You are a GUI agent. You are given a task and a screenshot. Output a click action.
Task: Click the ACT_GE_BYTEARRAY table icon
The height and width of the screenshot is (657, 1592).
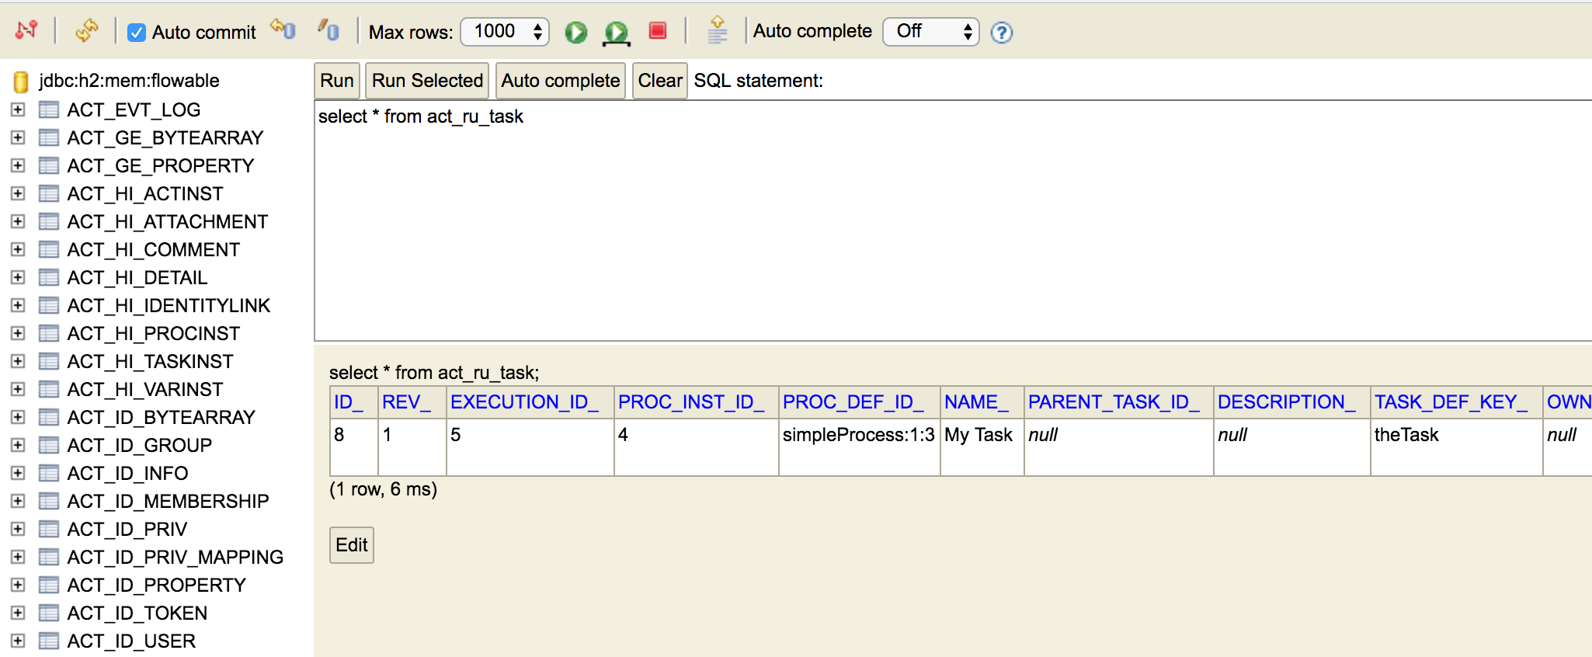click(x=49, y=137)
